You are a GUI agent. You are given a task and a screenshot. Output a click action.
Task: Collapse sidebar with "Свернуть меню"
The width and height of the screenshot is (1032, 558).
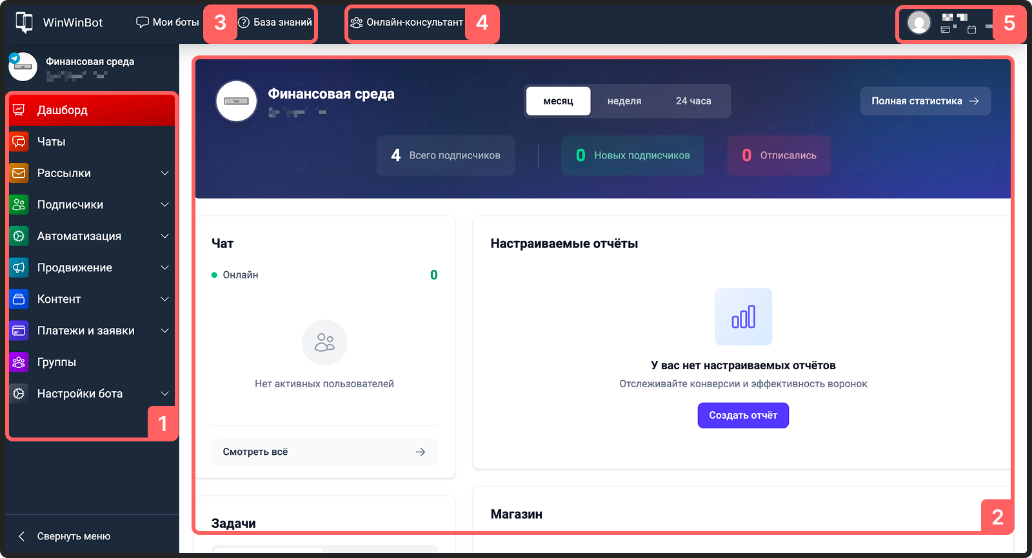(x=64, y=536)
